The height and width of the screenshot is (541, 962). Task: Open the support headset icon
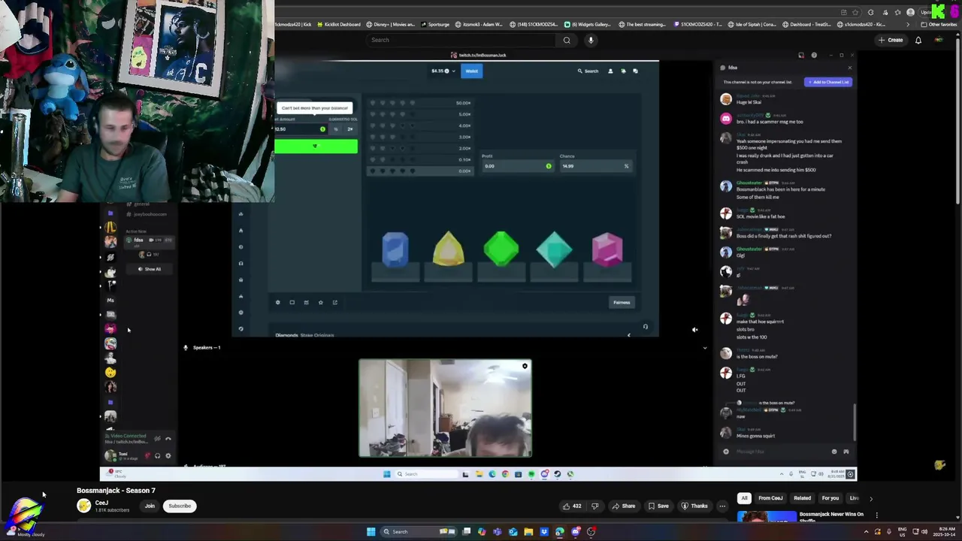click(645, 327)
